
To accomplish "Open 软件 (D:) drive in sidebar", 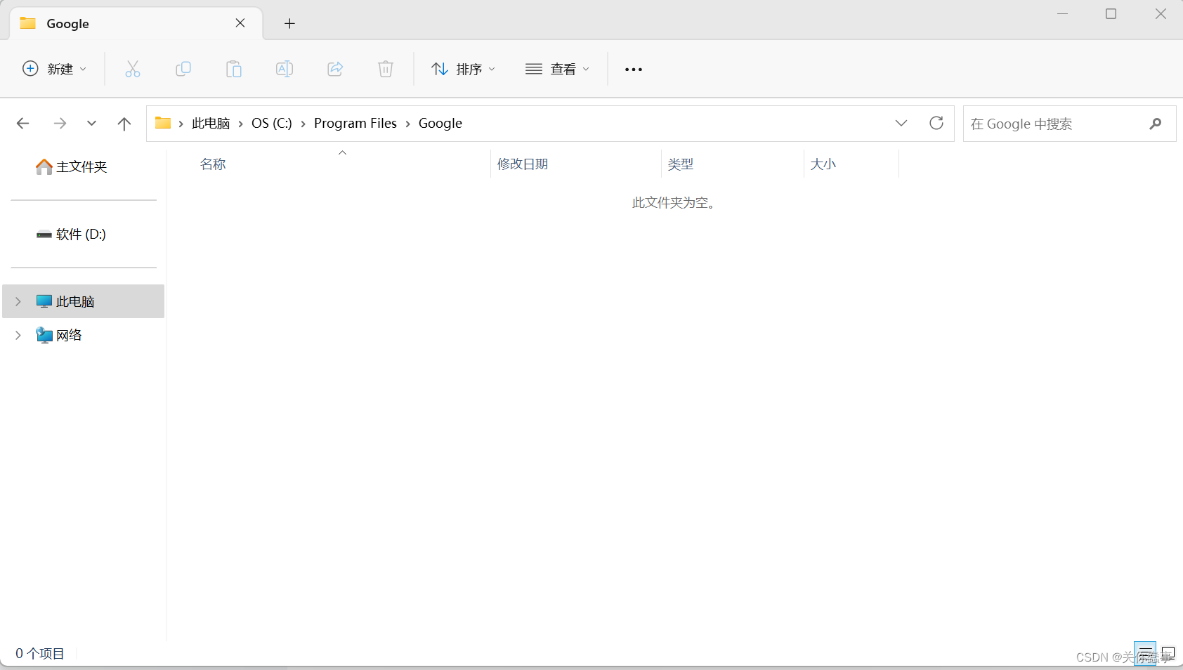I will click(72, 234).
